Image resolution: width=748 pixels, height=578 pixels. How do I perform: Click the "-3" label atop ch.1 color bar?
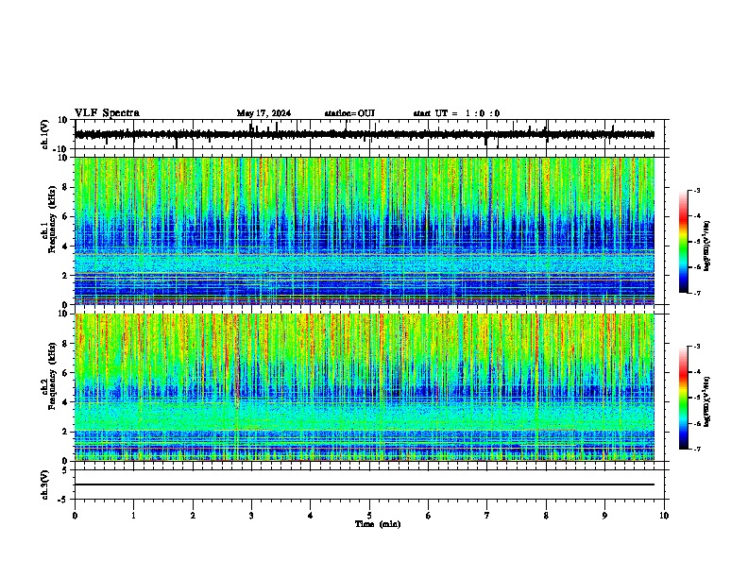pos(696,190)
